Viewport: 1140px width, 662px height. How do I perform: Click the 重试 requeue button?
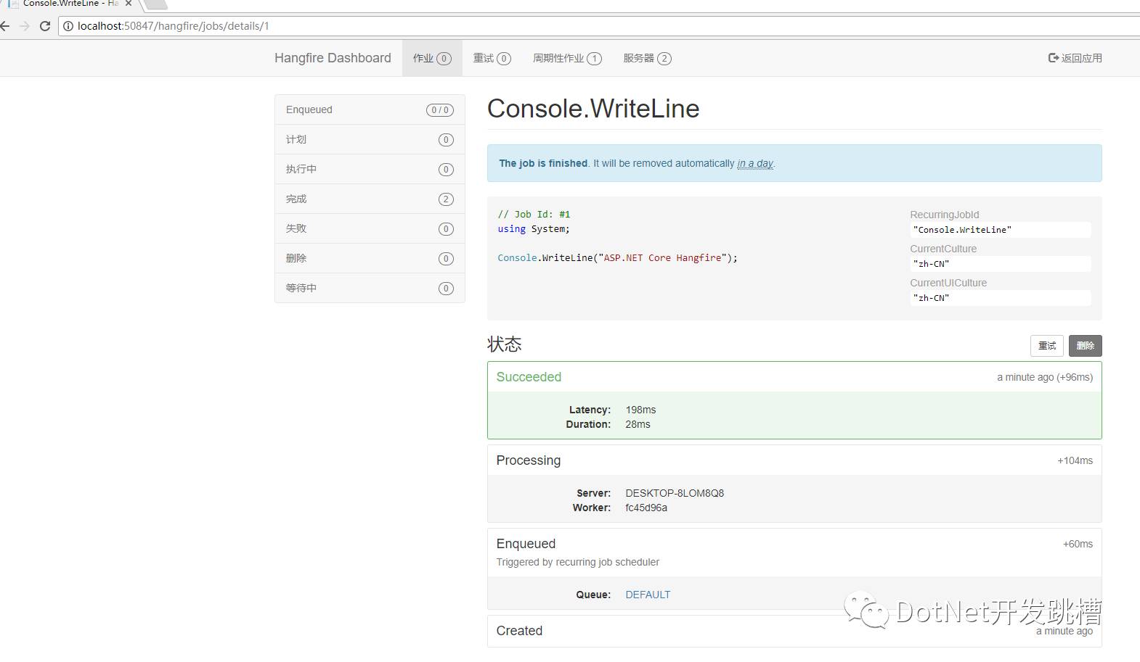pos(1047,346)
